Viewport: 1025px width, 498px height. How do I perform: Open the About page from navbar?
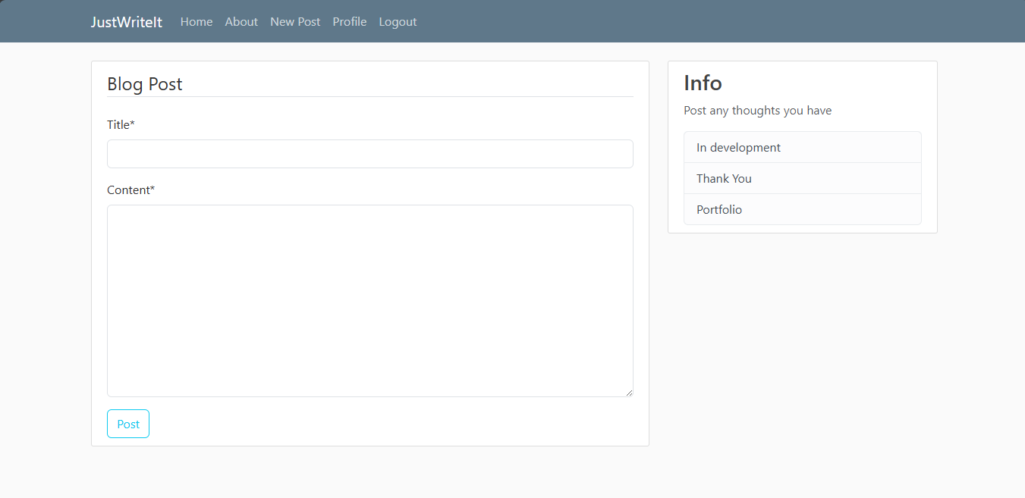pyautogui.click(x=241, y=22)
